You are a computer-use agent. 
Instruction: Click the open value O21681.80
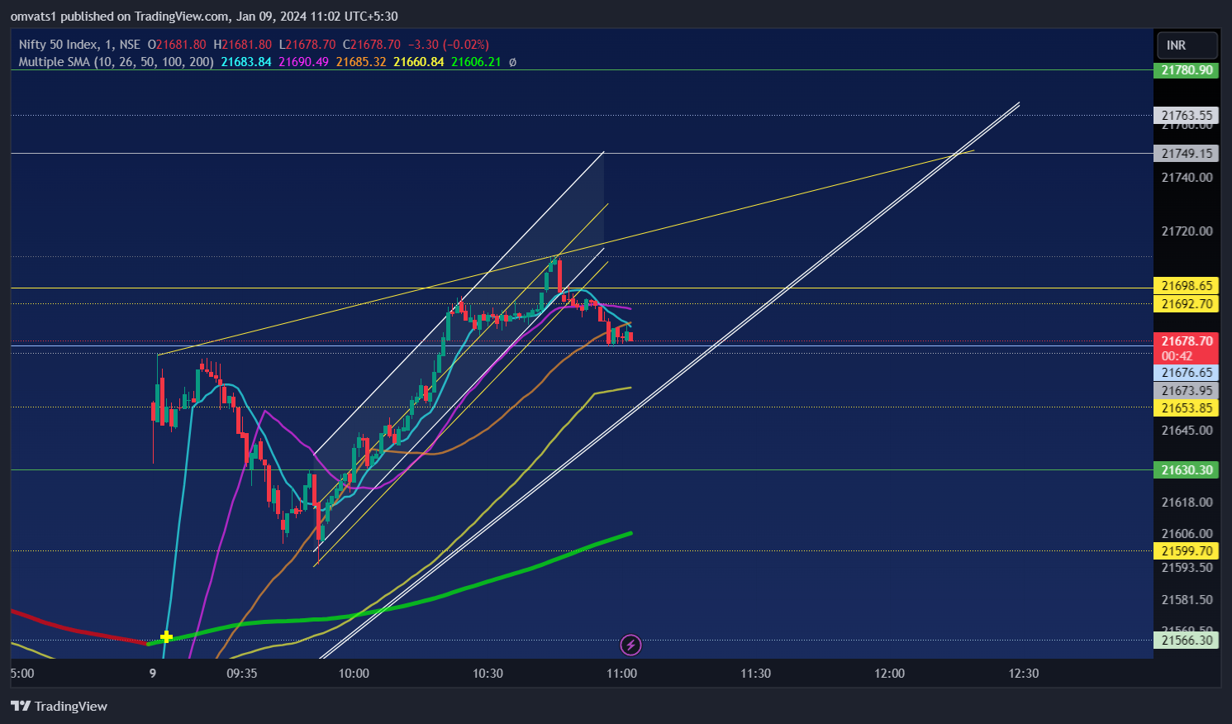[177, 45]
